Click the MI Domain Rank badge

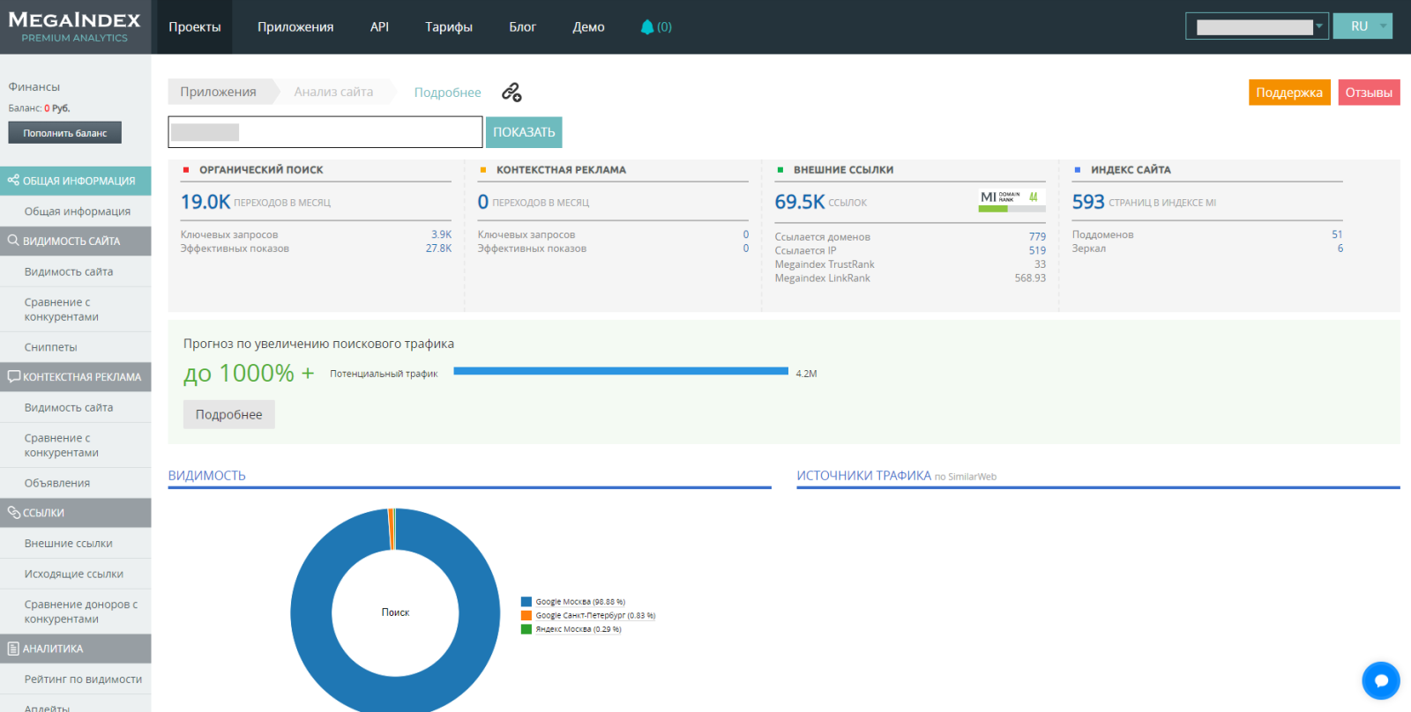(1012, 200)
